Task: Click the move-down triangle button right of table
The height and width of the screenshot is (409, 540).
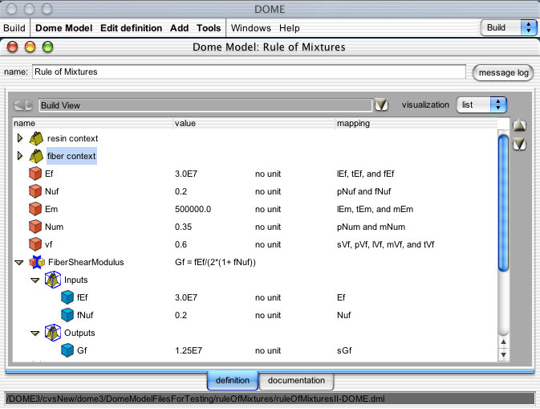Action: point(519,144)
